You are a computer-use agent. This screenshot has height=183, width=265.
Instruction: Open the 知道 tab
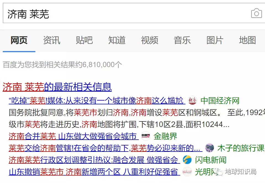(x=117, y=40)
